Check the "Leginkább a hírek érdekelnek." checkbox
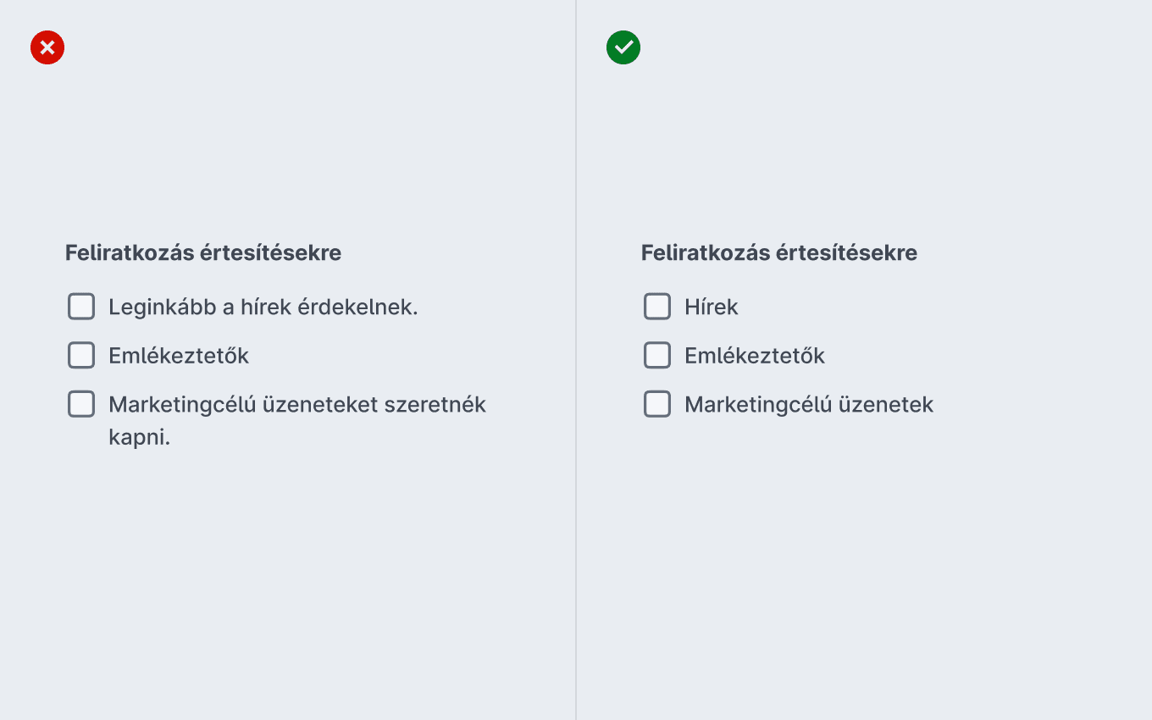The height and width of the screenshot is (720, 1152). click(x=81, y=307)
